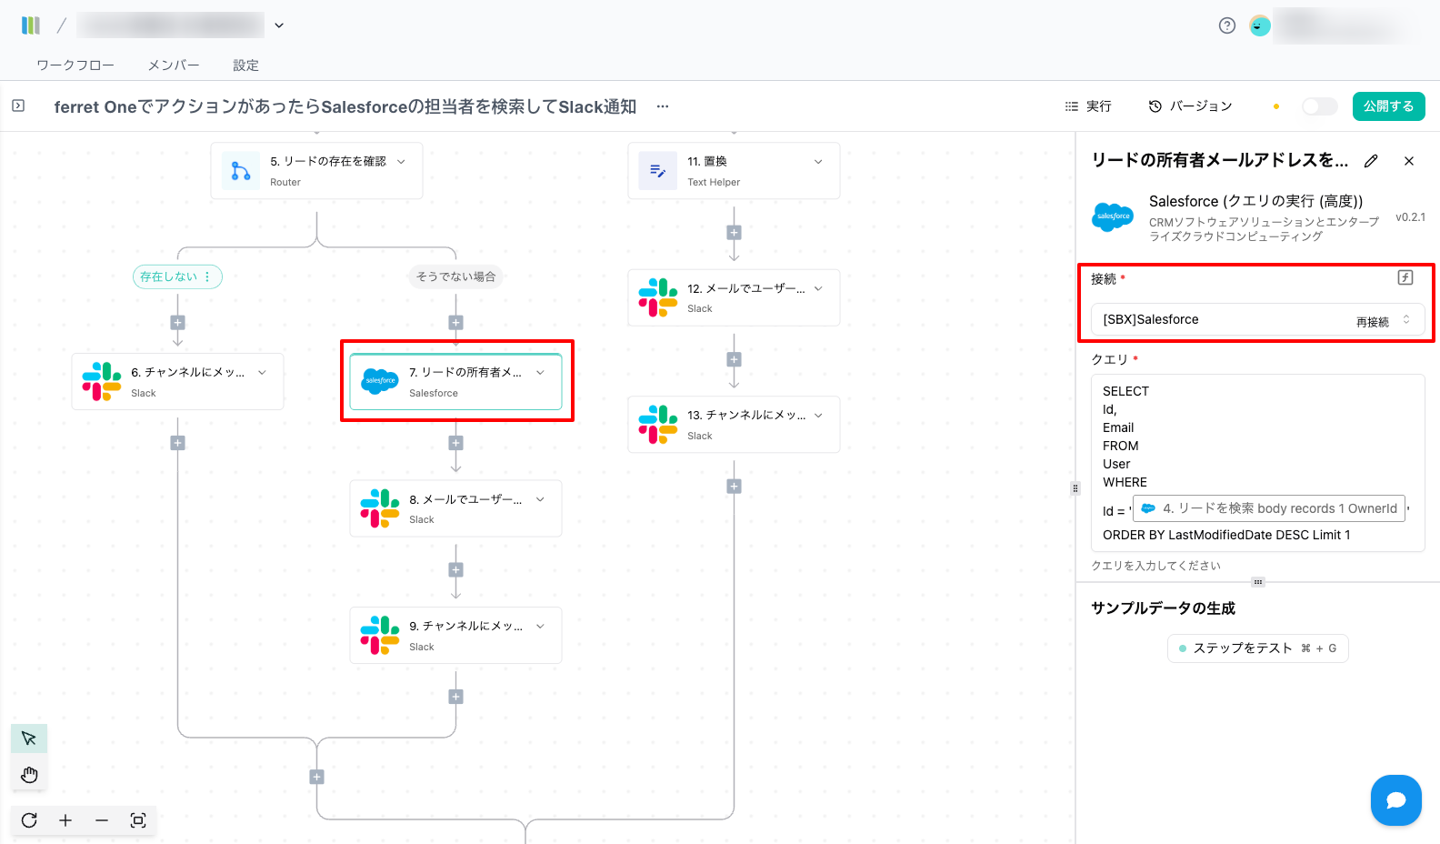Click the Slack icon on step 6

102,382
